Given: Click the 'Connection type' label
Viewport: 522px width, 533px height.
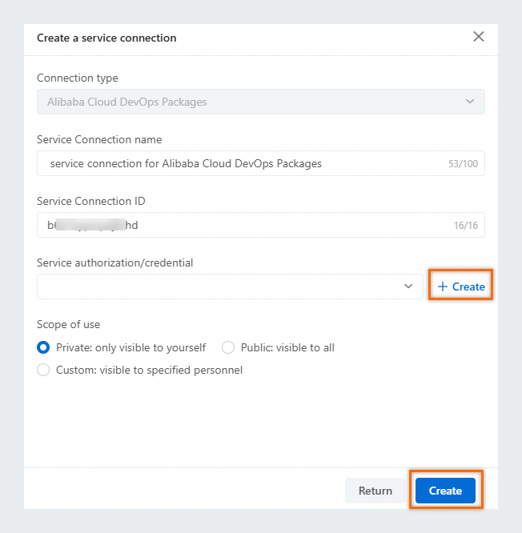Looking at the screenshot, I should click(x=77, y=78).
